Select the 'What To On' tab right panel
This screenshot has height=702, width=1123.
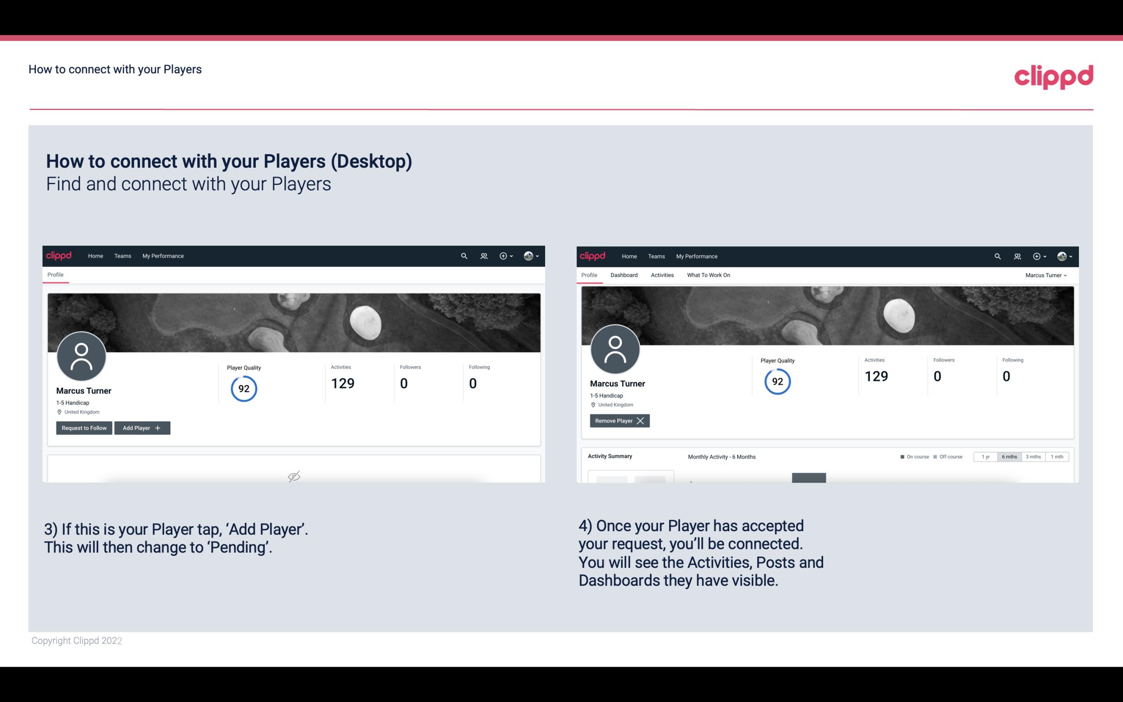tap(708, 275)
